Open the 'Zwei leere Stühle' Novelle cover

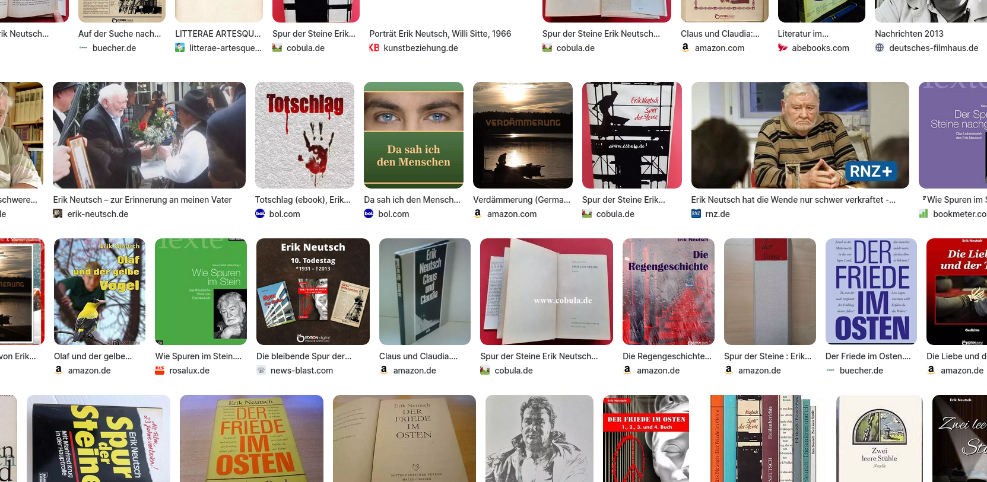coord(880,439)
